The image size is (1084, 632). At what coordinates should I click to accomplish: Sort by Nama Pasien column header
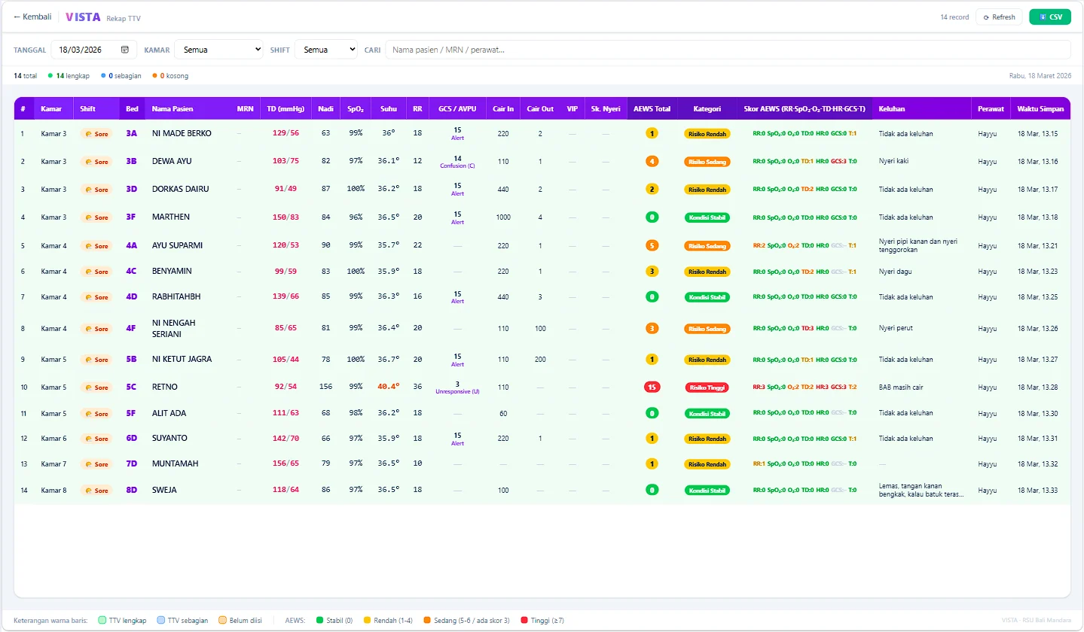173,109
